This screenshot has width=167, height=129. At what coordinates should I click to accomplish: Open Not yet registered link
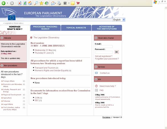pos(103,56)
